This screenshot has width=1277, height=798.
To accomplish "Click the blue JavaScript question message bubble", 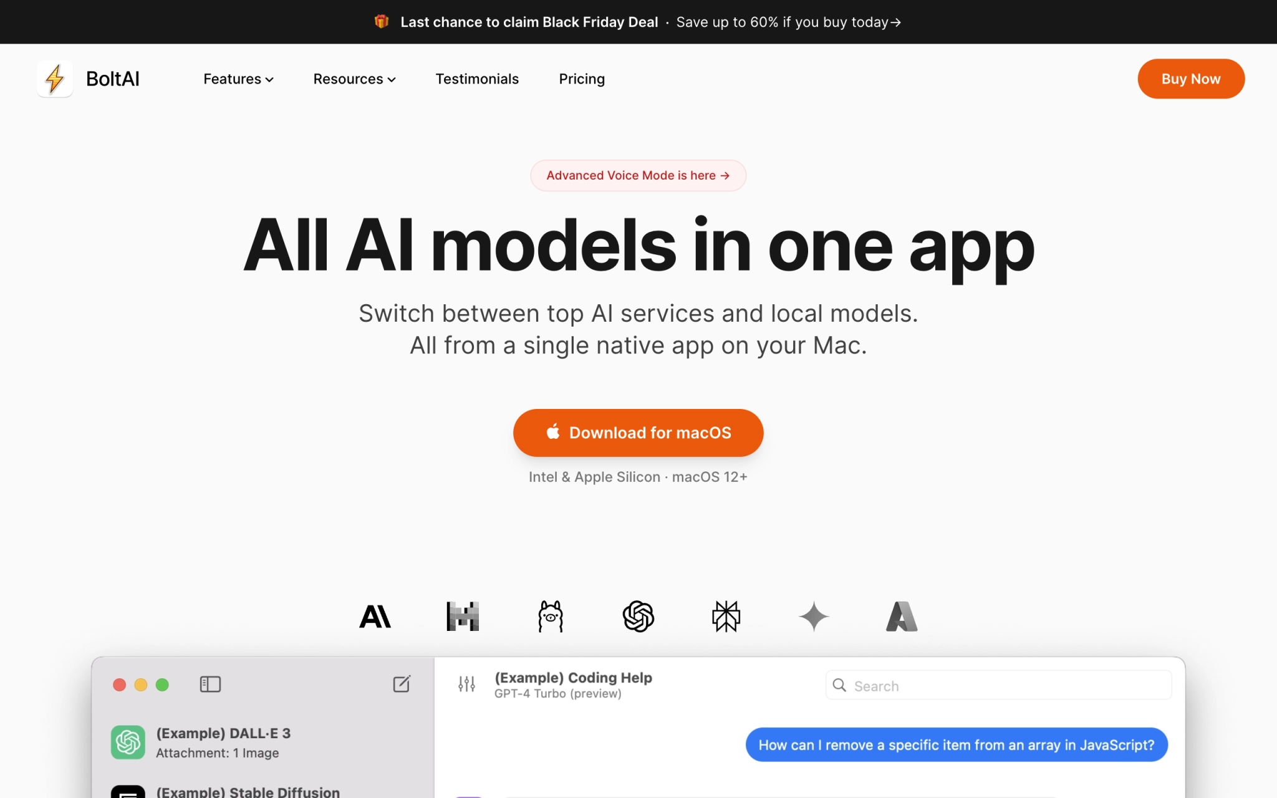I will (x=957, y=744).
